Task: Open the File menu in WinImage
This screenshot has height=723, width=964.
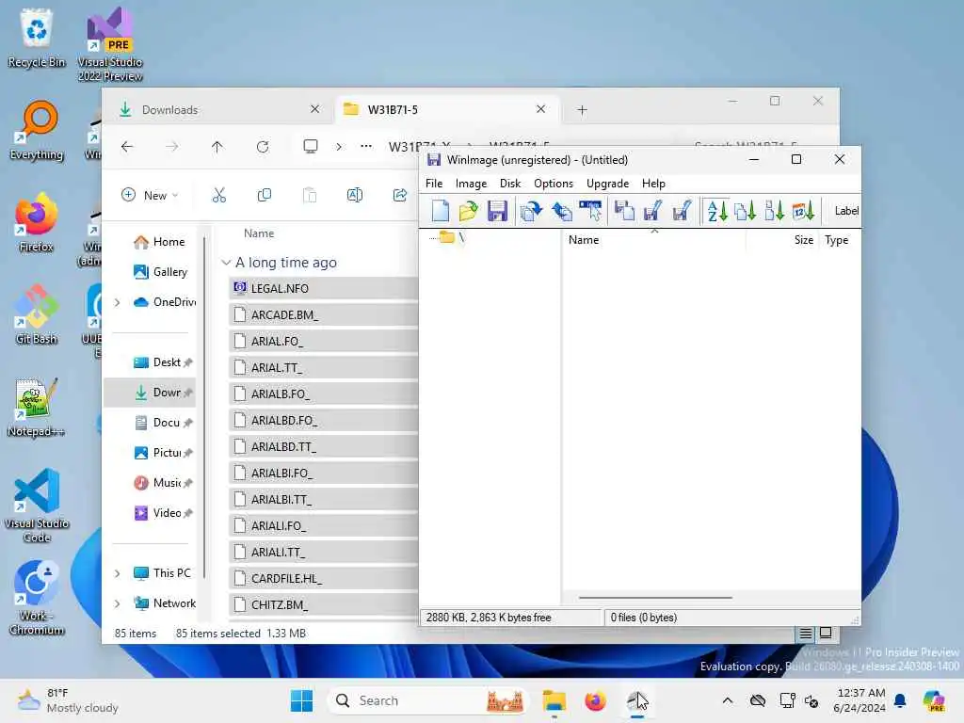Action: point(434,184)
